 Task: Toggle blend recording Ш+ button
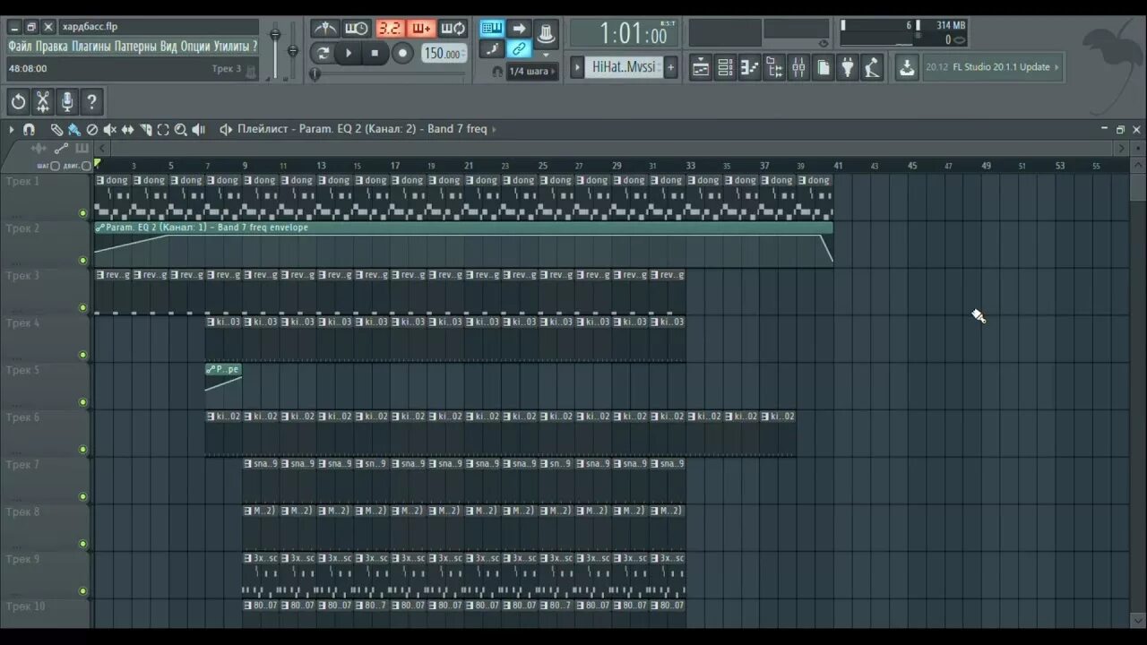click(421, 29)
